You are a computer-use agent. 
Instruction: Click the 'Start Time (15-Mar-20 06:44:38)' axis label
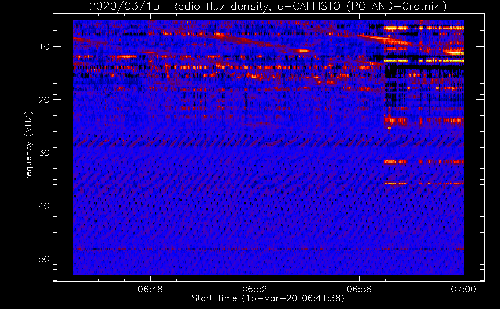pyautogui.click(x=268, y=298)
